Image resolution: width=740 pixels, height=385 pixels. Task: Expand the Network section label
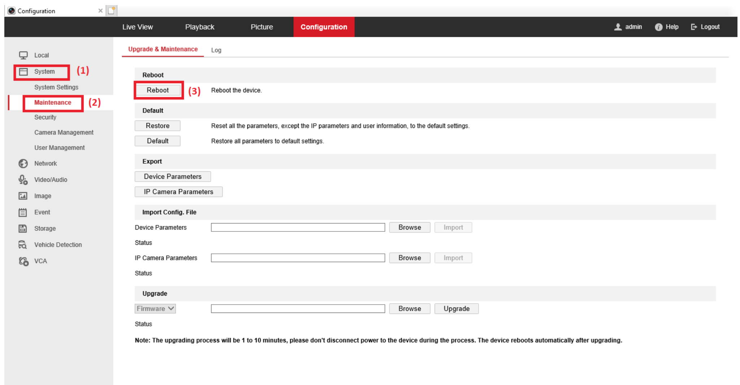(45, 163)
